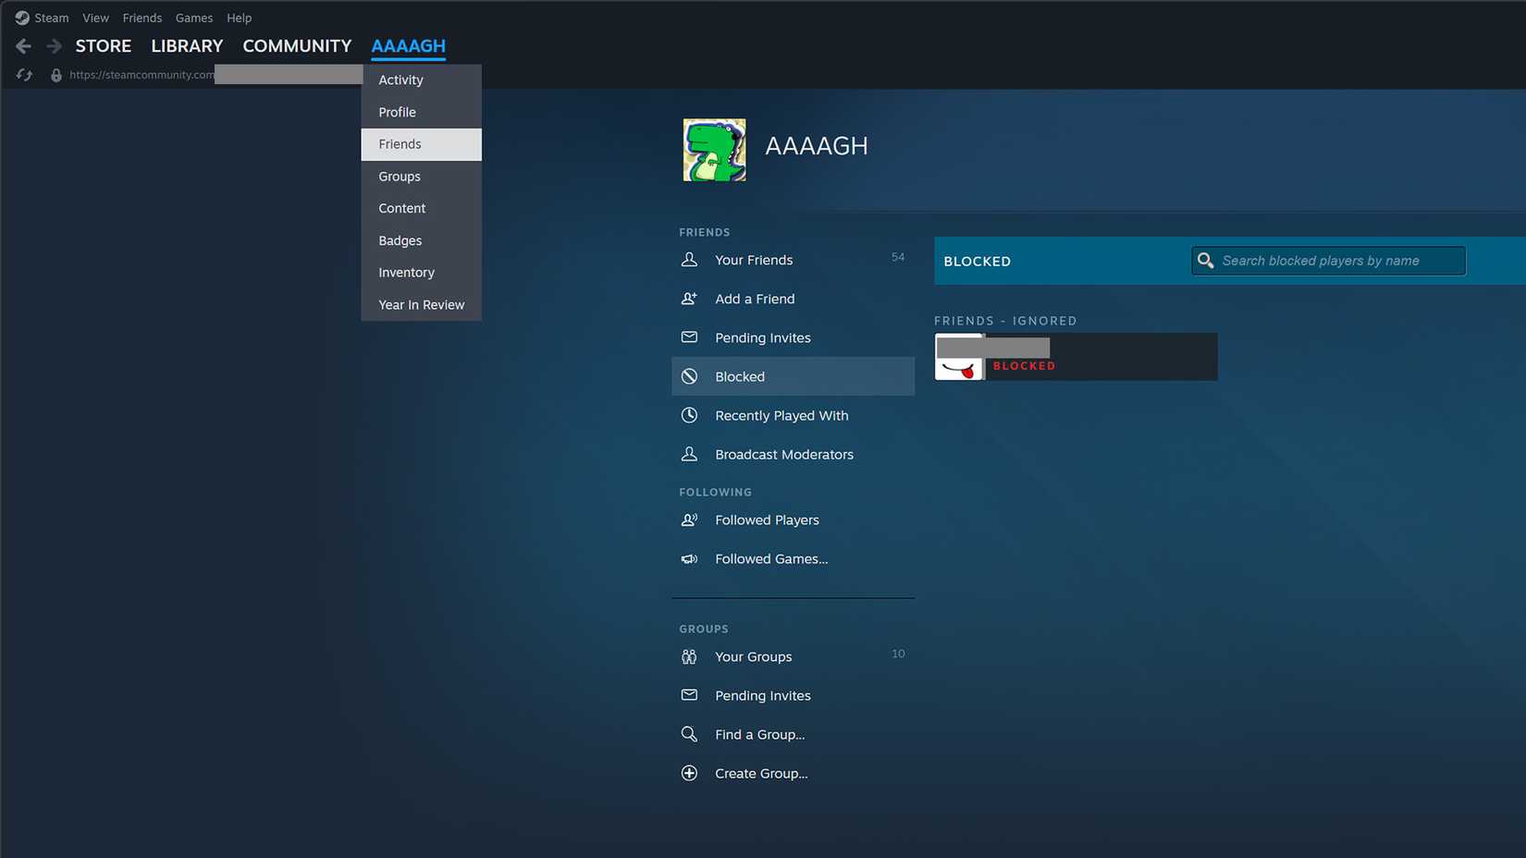1526x858 pixels.
Task: Click the back navigation arrow
Action: pyautogui.click(x=21, y=45)
